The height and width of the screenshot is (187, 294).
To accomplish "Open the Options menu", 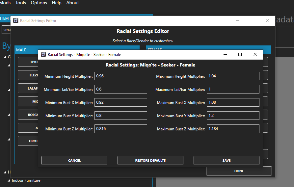I will [x=39, y=3].
